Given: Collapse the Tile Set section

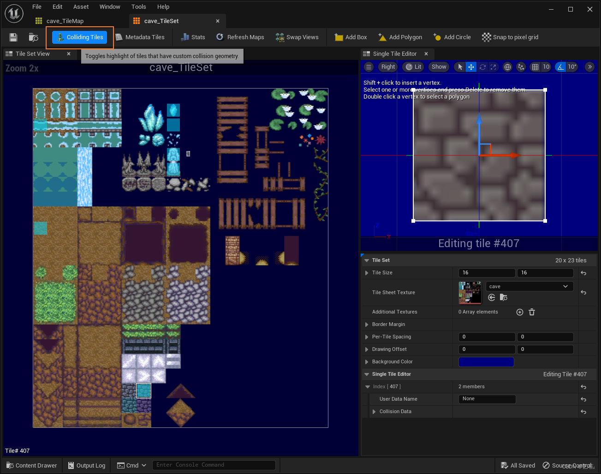Looking at the screenshot, I should pyautogui.click(x=367, y=261).
